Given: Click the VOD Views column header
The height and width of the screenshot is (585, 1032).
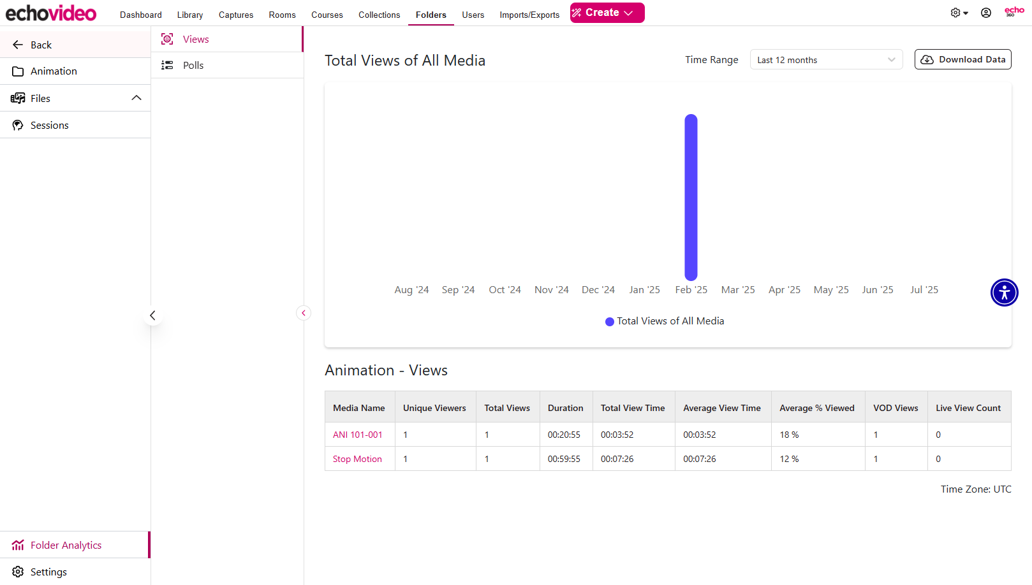Looking at the screenshot, I should (896, 408).
